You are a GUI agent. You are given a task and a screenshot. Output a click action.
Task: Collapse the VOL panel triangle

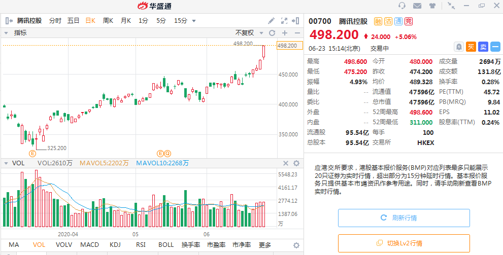(x=6, y=163)
